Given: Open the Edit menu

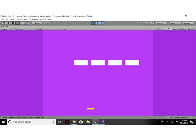Looking at the screenshot, I should 7,19.
